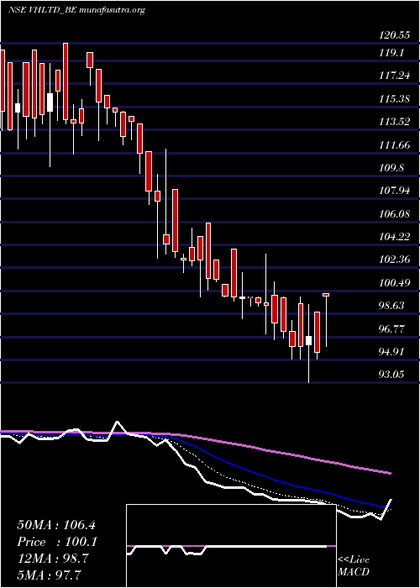This screenshot has width=420, height=588.
Task: Click the 50MA : 106.4 readout
Action: point(56,525)
